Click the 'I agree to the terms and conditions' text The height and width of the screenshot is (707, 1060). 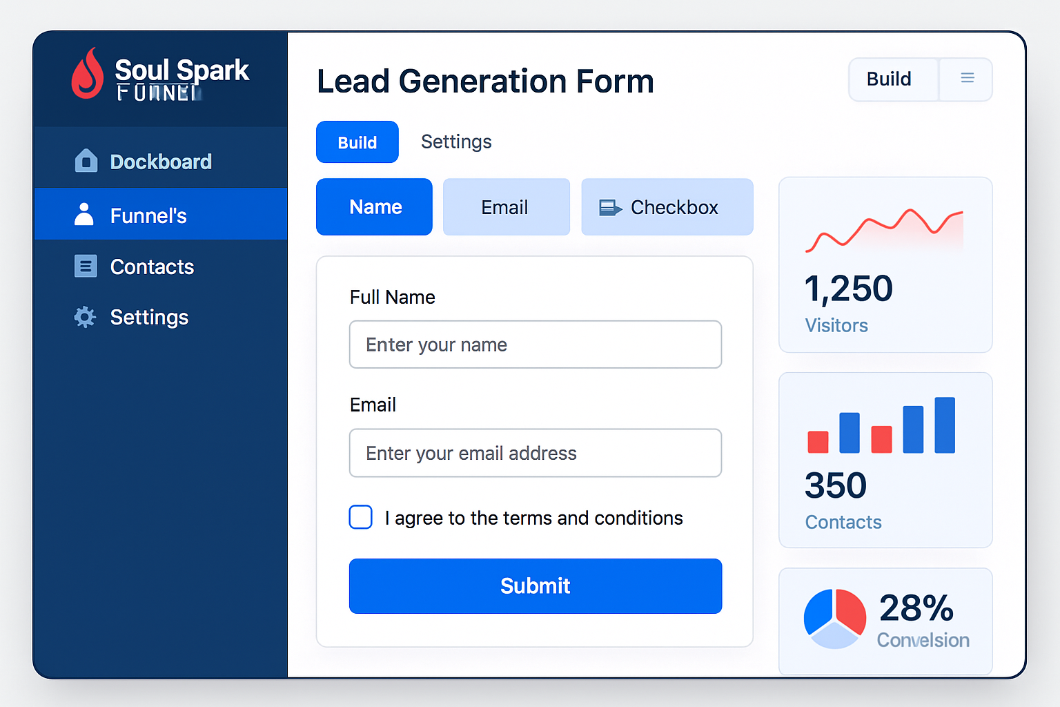click(x=533, y=518)
